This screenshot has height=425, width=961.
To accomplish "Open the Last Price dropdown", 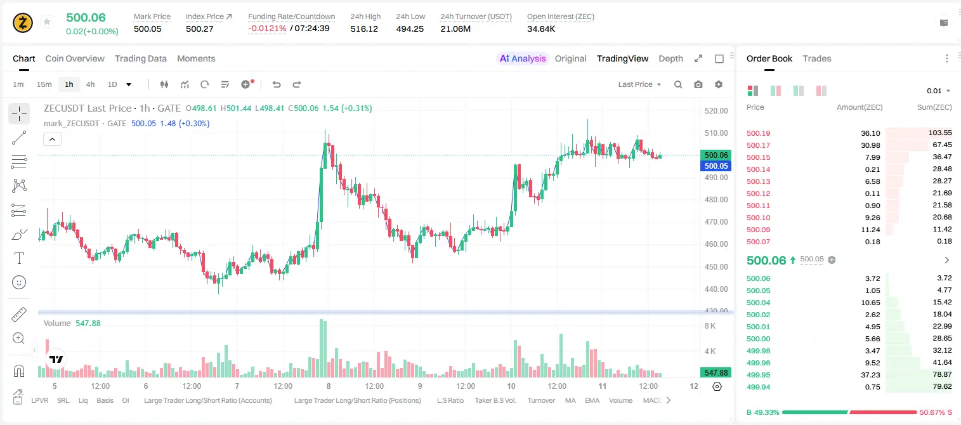I will pyautogui.click(x=639, y=84).
